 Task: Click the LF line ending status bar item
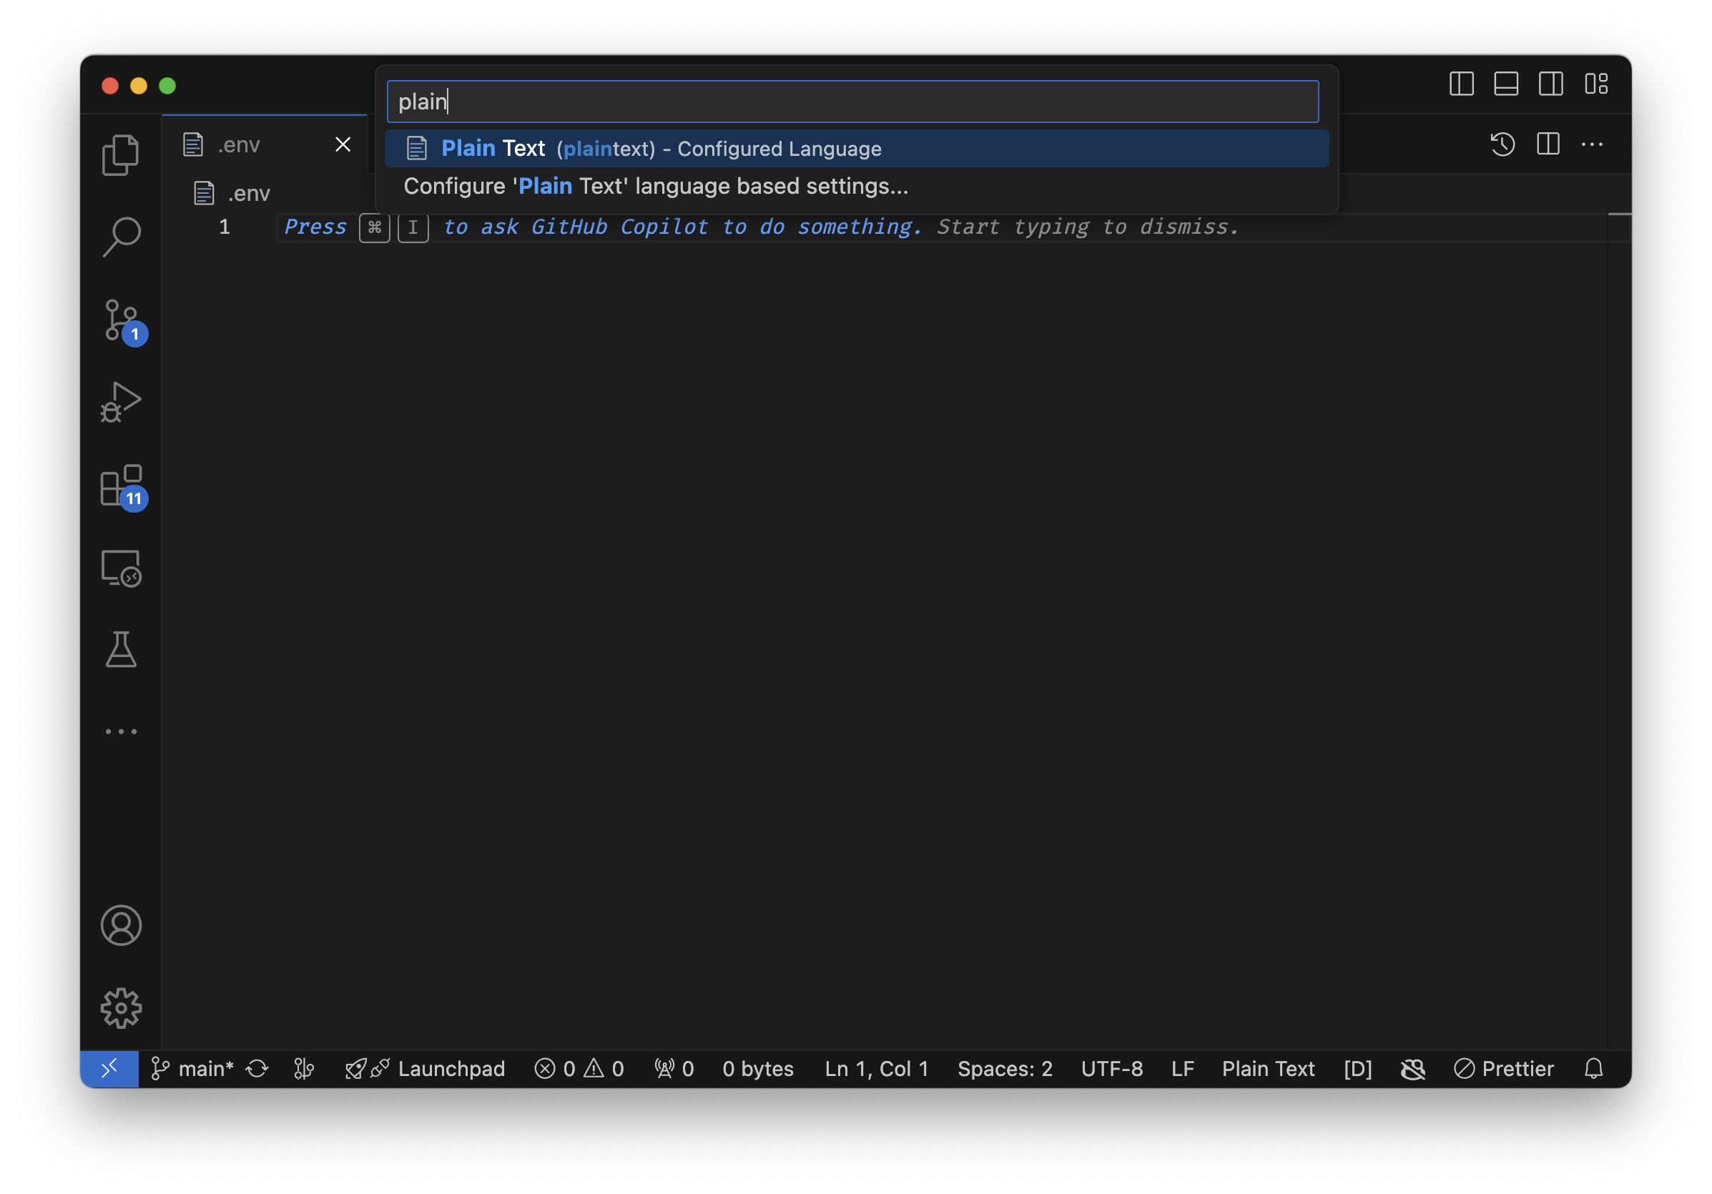pyautogui.click(x=1180, y=1068)
